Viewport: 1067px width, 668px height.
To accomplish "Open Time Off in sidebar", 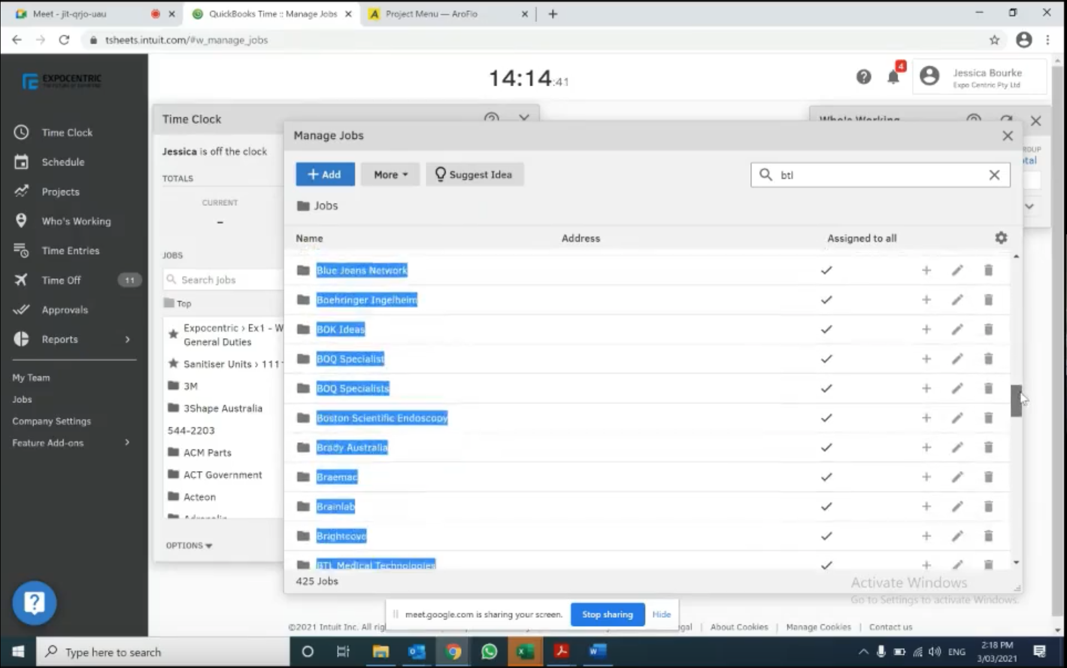I will click(x=61, y=280).
